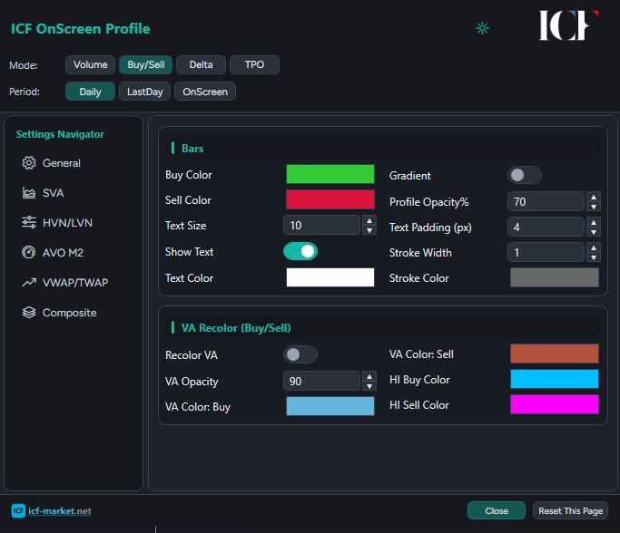
Task: Increase Stroke Width with up arrow
Action: point(594,247)
